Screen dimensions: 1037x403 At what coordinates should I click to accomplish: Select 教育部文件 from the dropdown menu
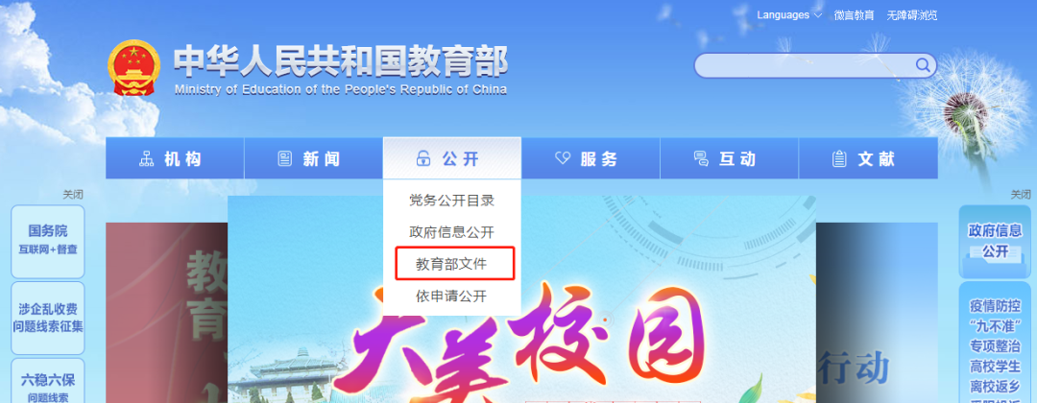click(454, 264)
